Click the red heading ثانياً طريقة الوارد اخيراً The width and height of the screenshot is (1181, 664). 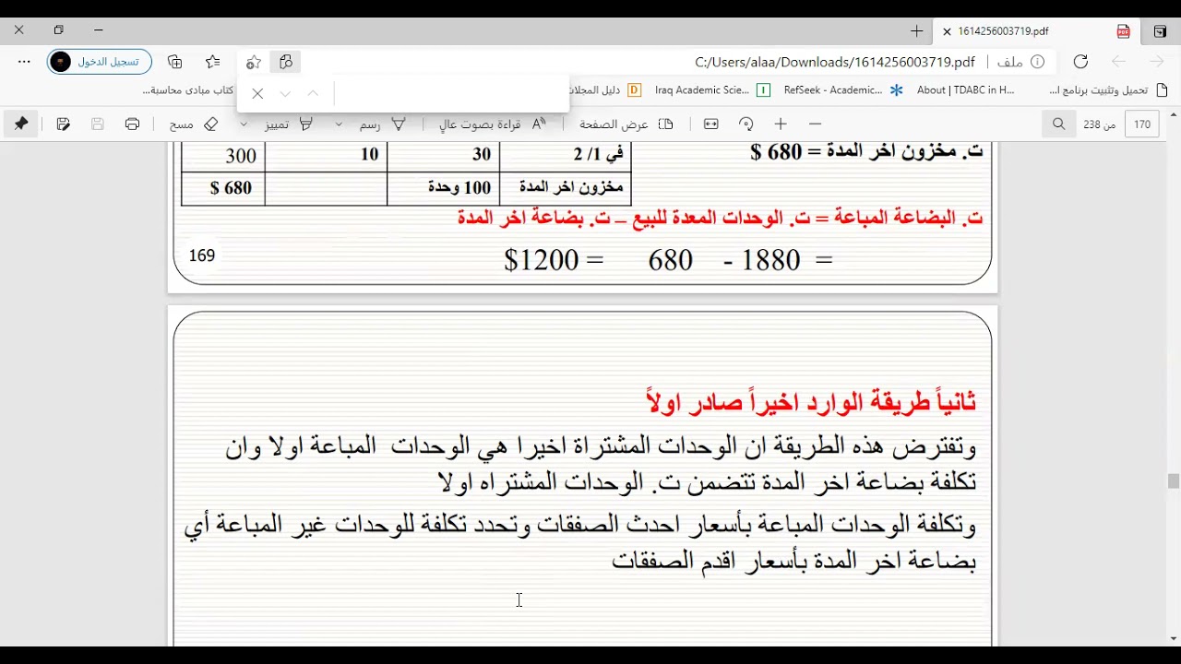813,402
